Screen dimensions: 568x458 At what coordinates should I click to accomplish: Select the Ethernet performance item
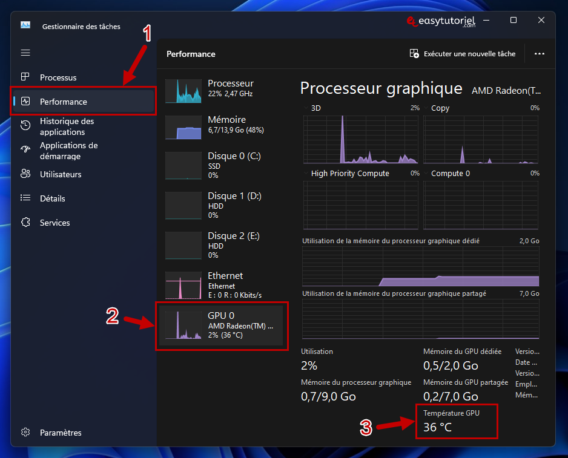point(221,285)
